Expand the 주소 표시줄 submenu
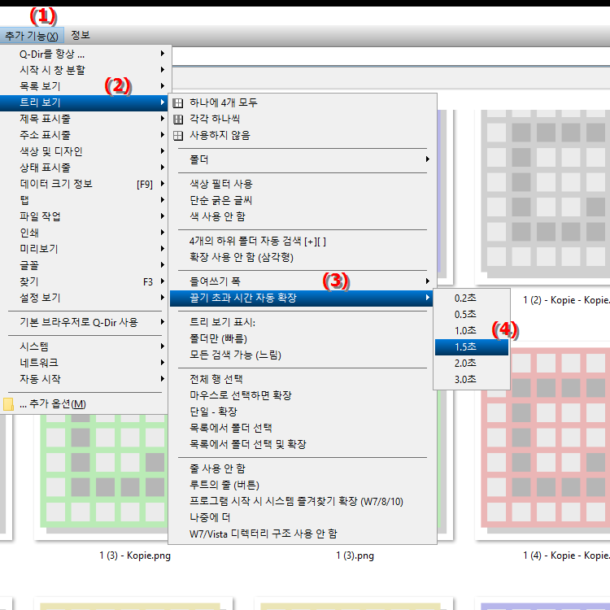This screenshot has height=610, width=610. (x=84, y=135)
